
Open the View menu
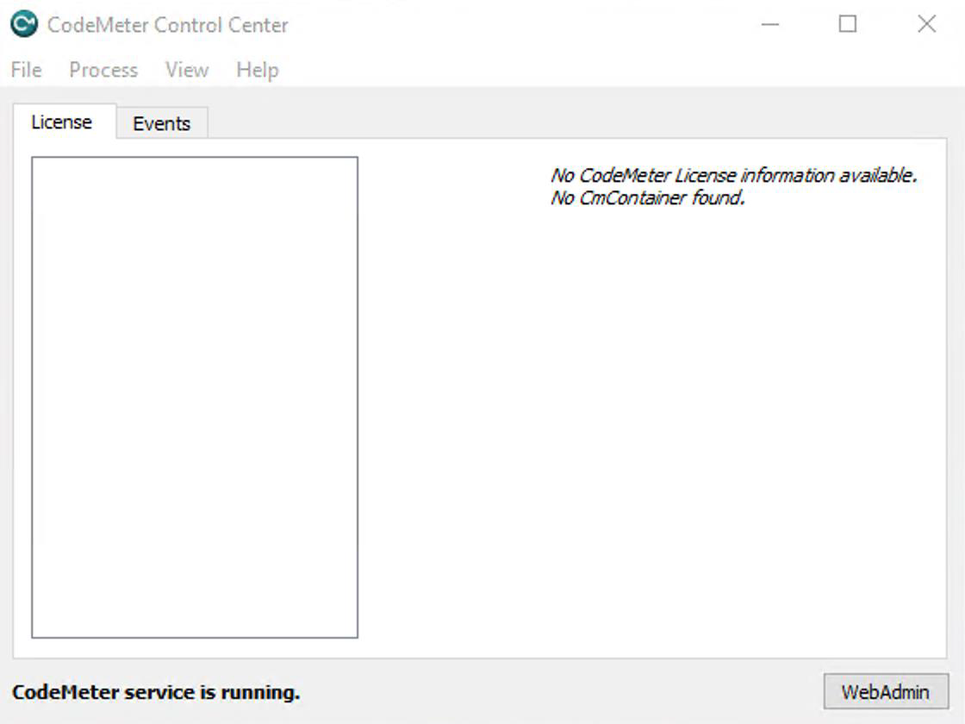187,70
